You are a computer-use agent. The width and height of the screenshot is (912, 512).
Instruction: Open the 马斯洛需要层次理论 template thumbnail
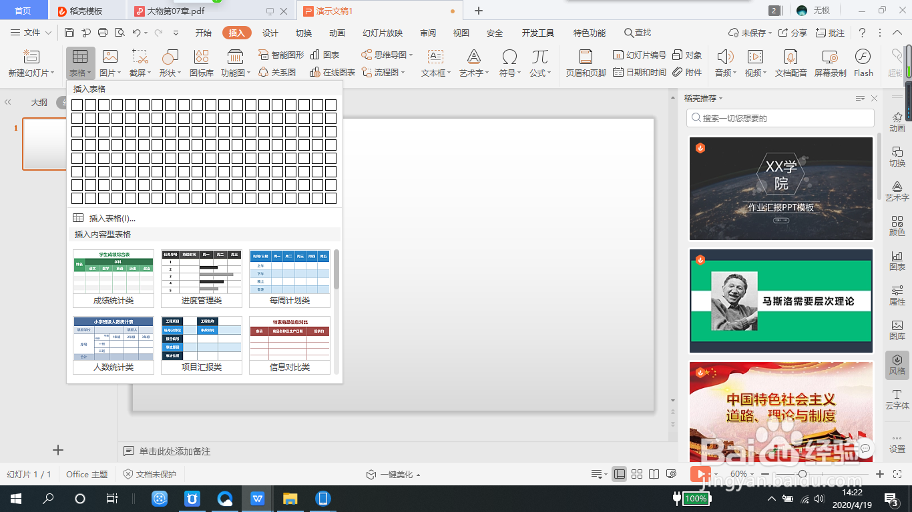[x=781, y=301]
